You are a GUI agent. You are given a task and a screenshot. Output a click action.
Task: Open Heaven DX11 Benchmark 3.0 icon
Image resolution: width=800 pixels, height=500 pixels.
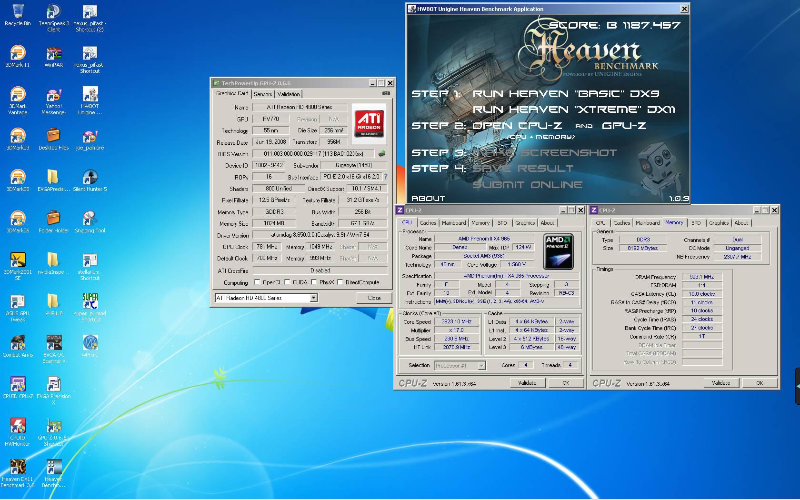pyautogui.click(x=18, y=473)
